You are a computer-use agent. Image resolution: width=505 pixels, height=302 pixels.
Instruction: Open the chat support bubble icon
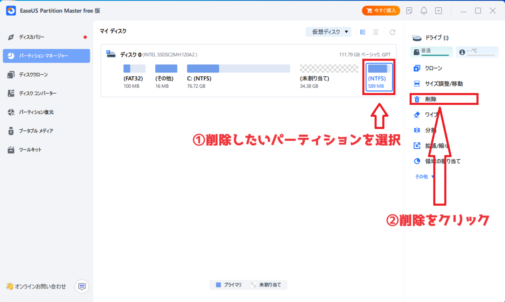(82, 287)
